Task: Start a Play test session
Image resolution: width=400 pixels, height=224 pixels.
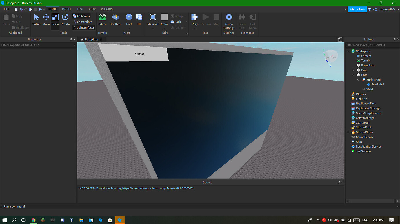Action: pyautogui.click(x=194, y=18)
